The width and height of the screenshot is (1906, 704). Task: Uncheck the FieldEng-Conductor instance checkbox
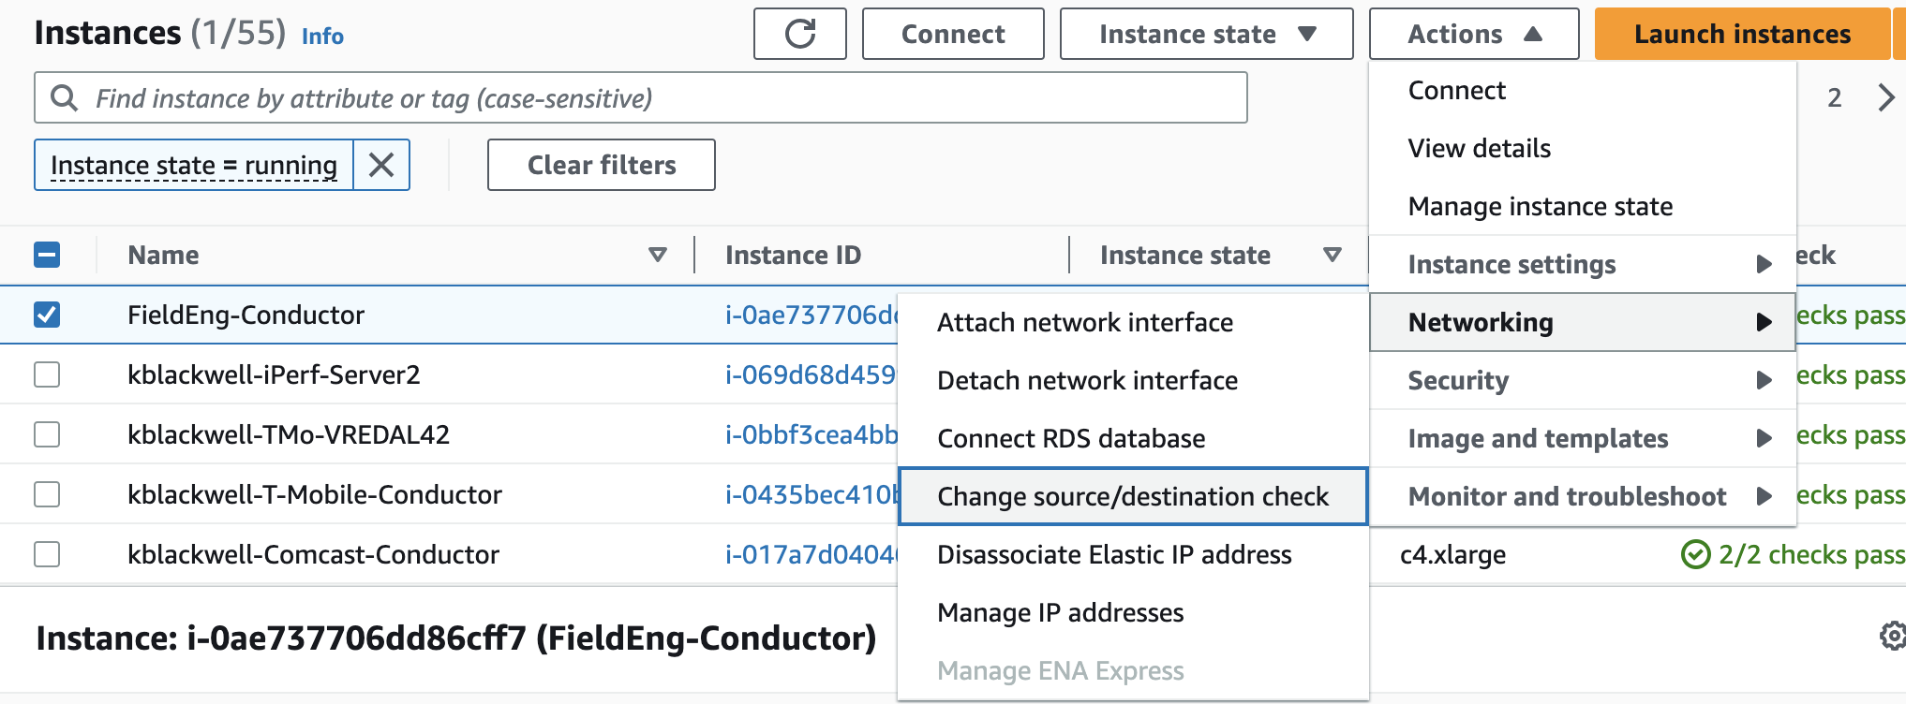(47, 315)
